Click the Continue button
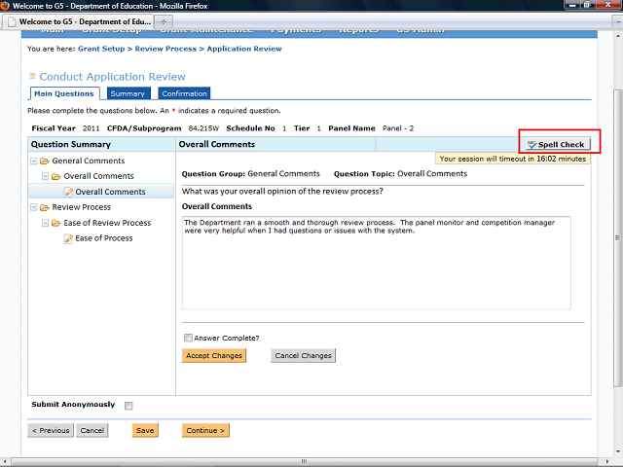Screen dimensions: 623x467 [205, 430]
